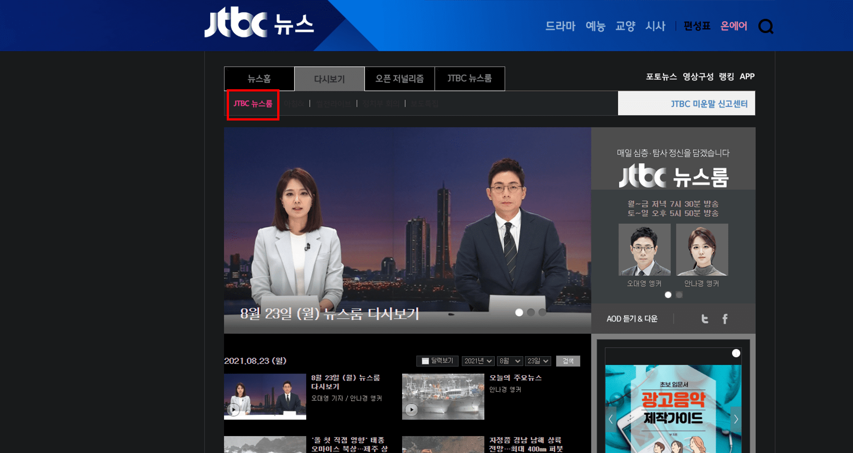Show next ad with right arrow
Viewport: 853px width, 453px height.
pyautogui.click(x=736, y=419)
